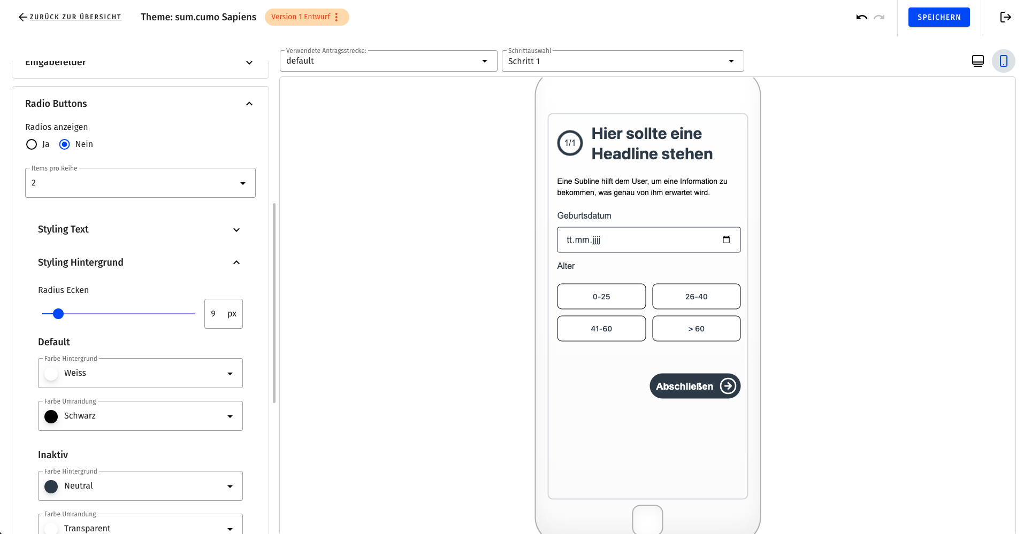Select the Nein radio option
The height and width of the screenshot is (534, 1024).
coord(65,144)
